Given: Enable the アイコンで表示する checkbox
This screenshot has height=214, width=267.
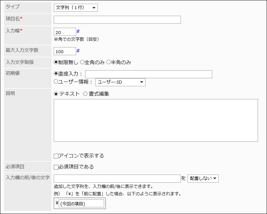Looking at the screenshot, I should (x=56, y=156).
